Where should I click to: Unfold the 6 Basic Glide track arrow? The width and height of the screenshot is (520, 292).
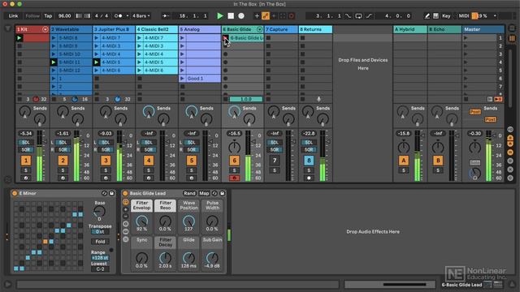click(260, 29)
